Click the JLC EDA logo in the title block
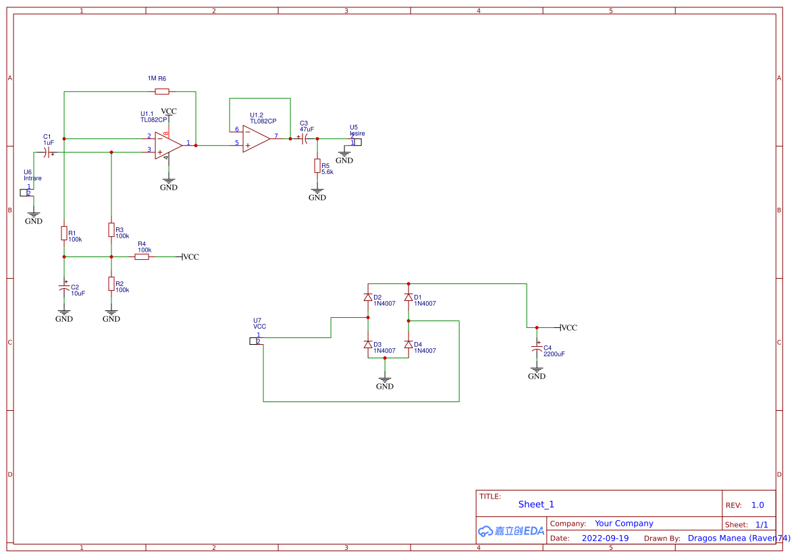Screen dimensions: 798x558 click(x=510, y=531)
